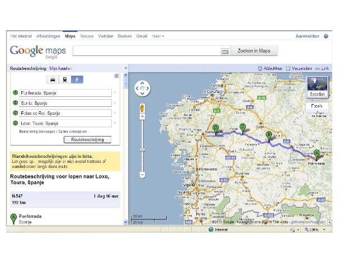Toggle the Foto's layer
Screen dimensions: 358x253
[x=317, y=106]
